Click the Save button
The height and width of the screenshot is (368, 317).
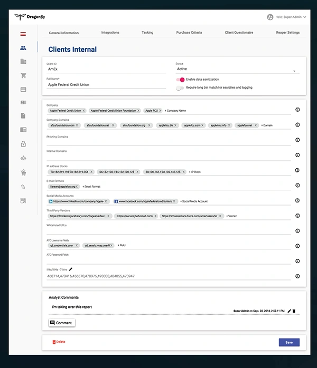[x=289, y=342]
